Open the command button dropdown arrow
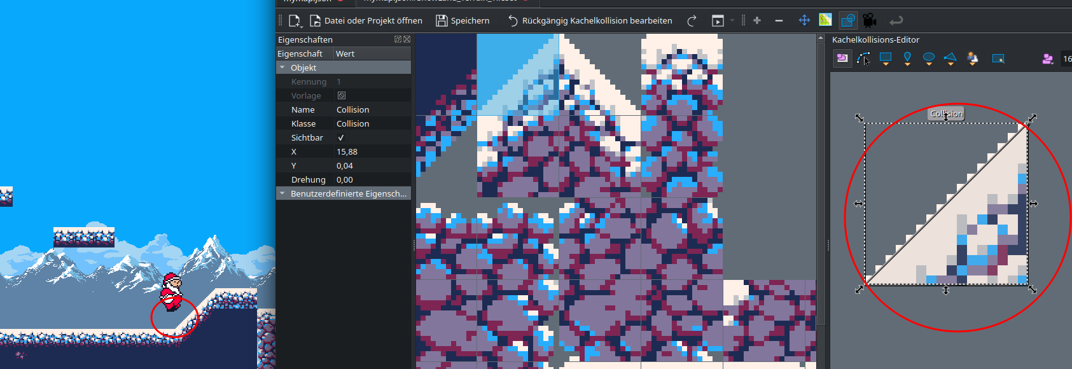Screen dimensions: 1072x369 [732, 21]
